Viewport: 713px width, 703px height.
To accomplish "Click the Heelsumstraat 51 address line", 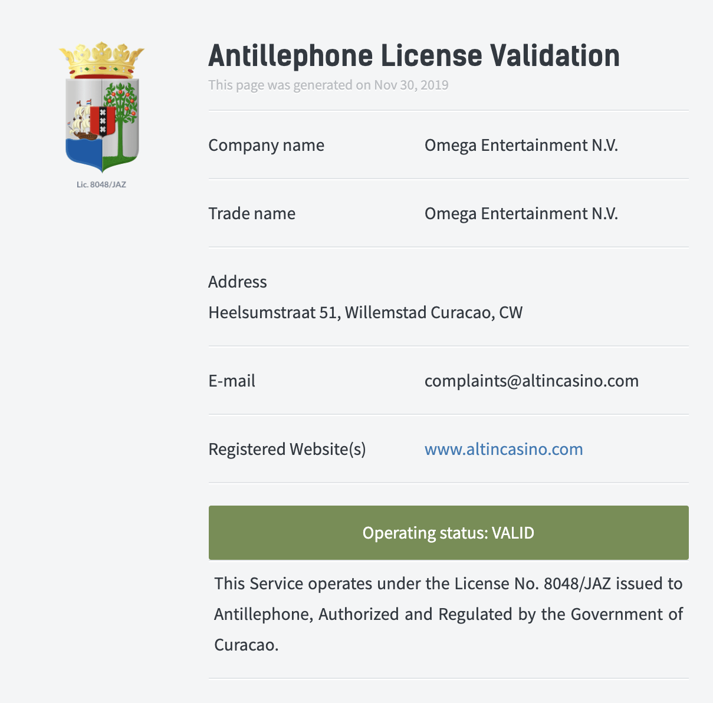I will click(366, 312).
